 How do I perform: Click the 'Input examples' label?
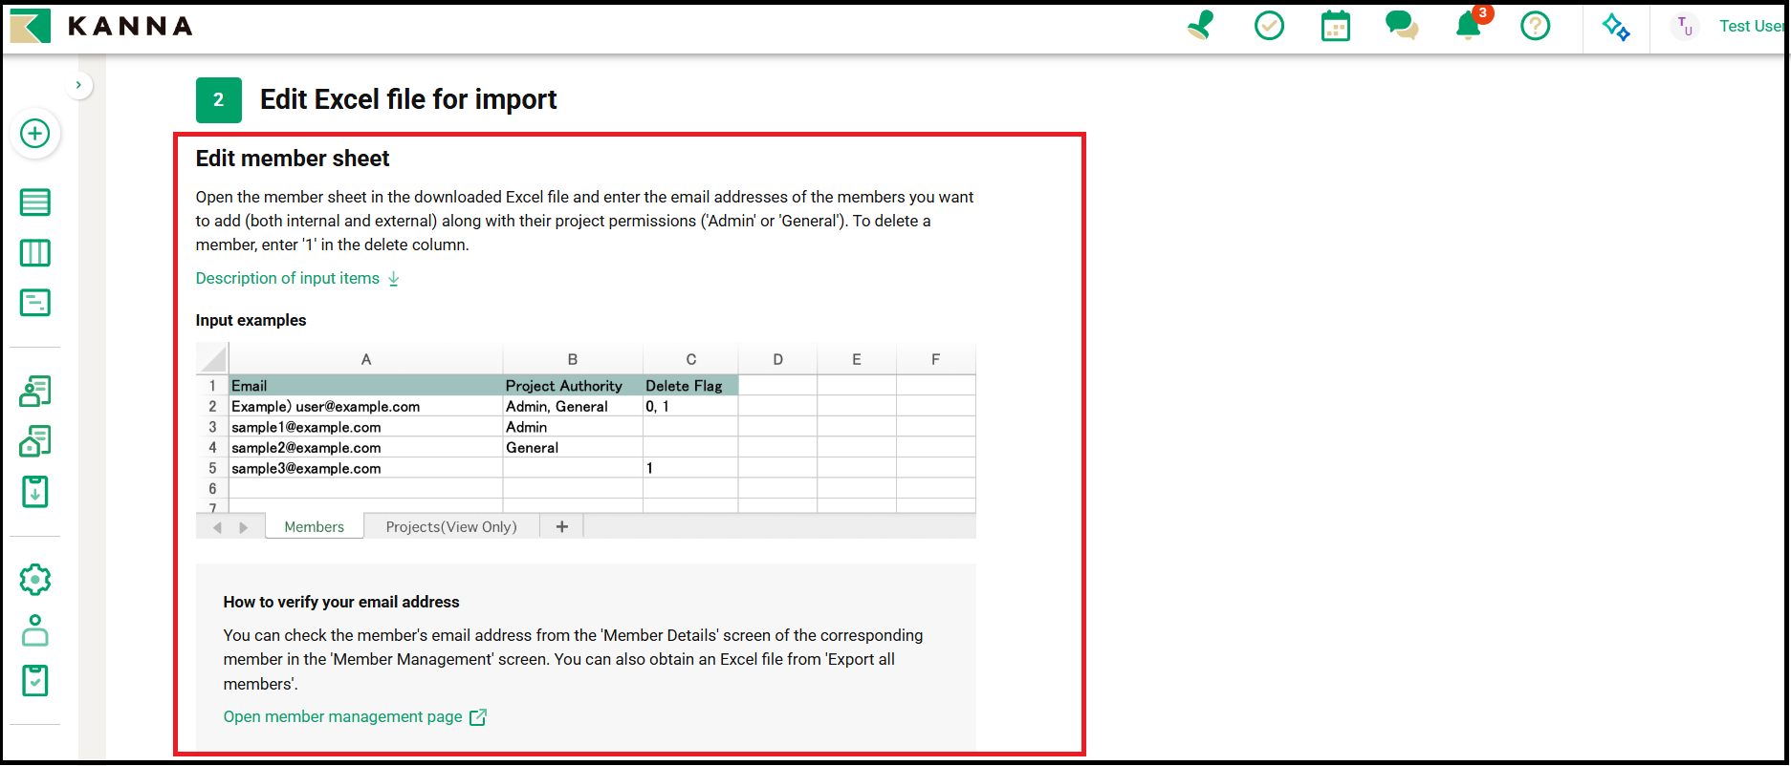click(251, 320)
